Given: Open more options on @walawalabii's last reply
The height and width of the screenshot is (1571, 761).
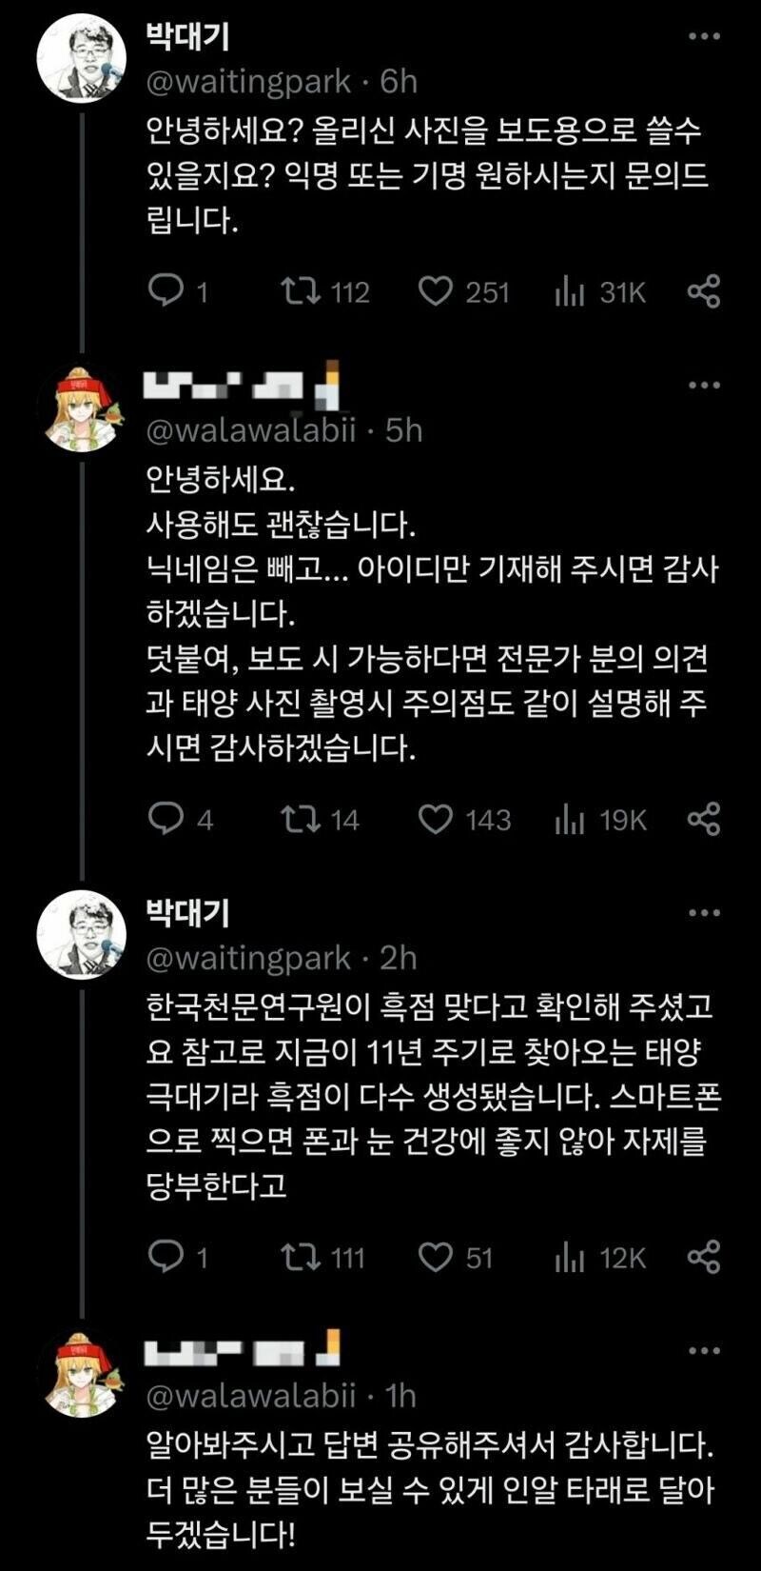Looking at the screenshot, I should (x=704, y=1347).
